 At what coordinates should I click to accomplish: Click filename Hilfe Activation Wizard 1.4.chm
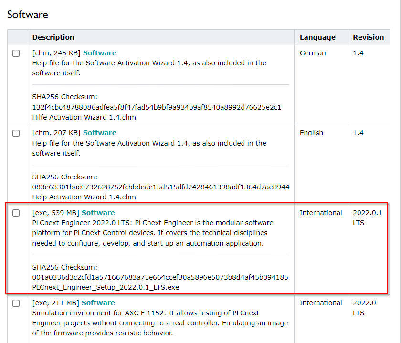[x=84, y=117]
